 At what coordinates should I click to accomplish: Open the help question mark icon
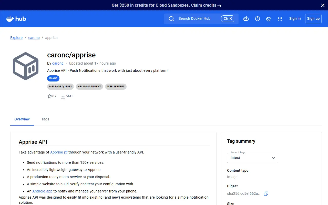coord(258,19)
